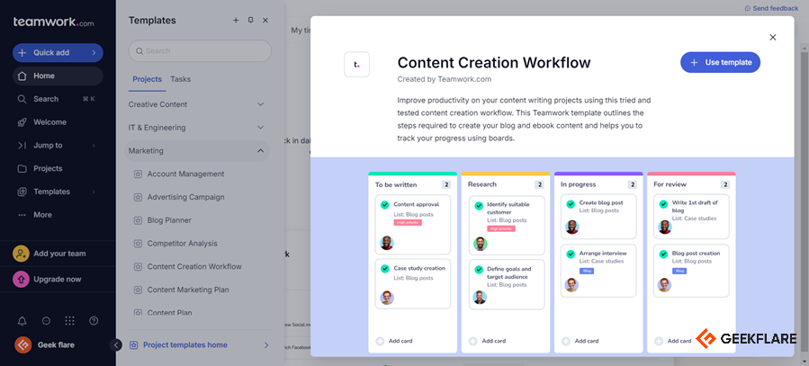The height and width of the screenshot is (366, 809).
Task: Click the More ellipsis icon
Action: click(x=22, y=215)
